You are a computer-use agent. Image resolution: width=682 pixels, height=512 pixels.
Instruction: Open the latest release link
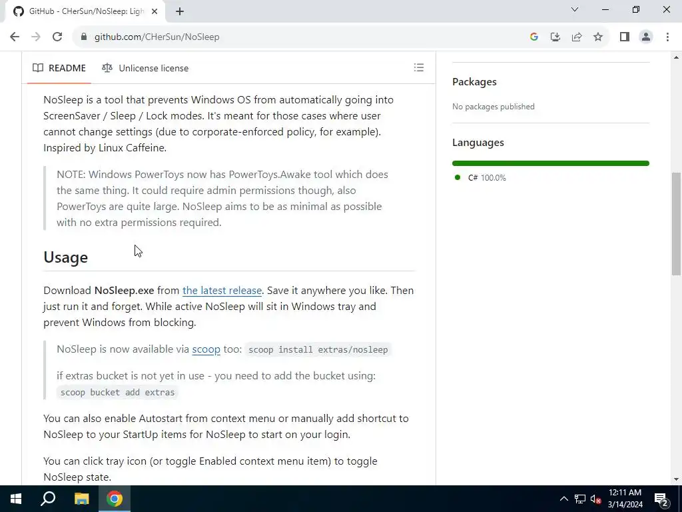[222, 291]
